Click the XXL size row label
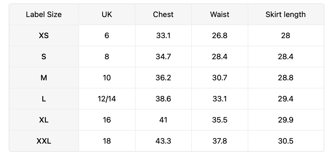 [x=44, y=141]
